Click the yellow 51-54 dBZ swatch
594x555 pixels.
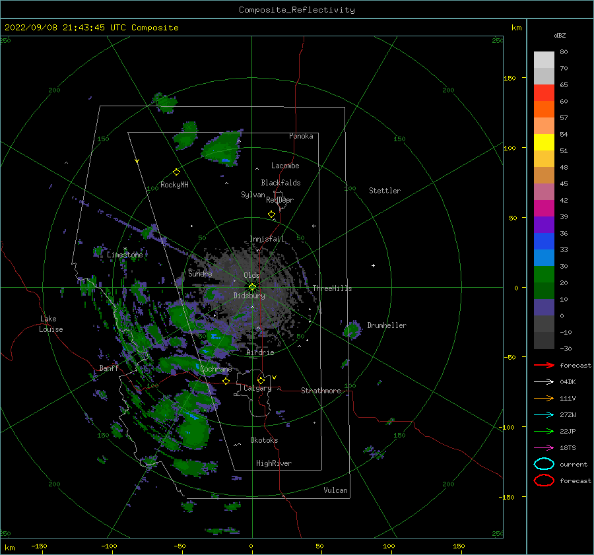tap(544, 143)
